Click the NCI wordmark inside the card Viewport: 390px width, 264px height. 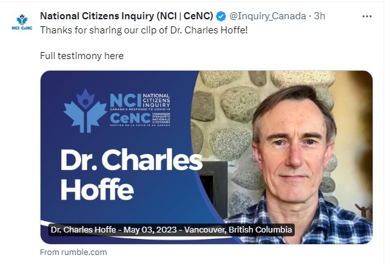click(125, 101)
